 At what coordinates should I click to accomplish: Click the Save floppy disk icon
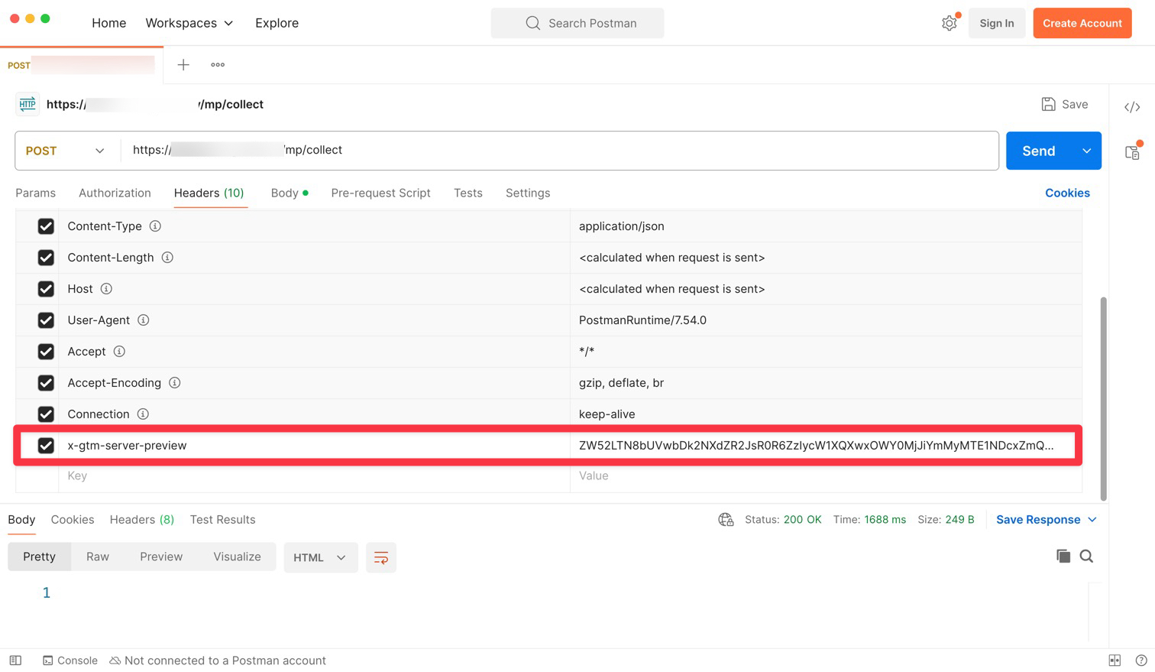pyautogui.click(x=1049, y=104)
